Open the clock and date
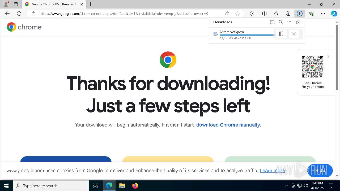Image resolution: width=340 pixels, height=191 pixels. (317, 186)
